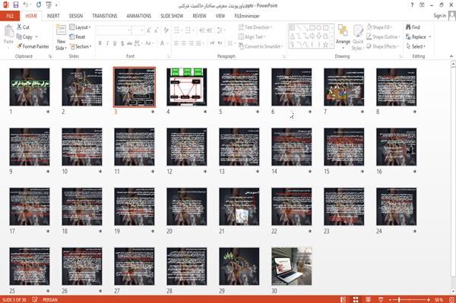
Task: Switch to Reading View in status bar
Action: pos(368,299)
